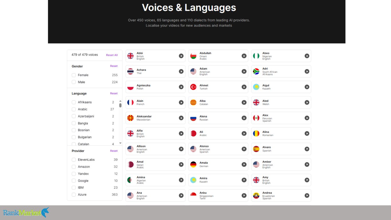Select the Abeo voice Nigerian flag
The width and height of the screenshot is (391, 220).
256,56
